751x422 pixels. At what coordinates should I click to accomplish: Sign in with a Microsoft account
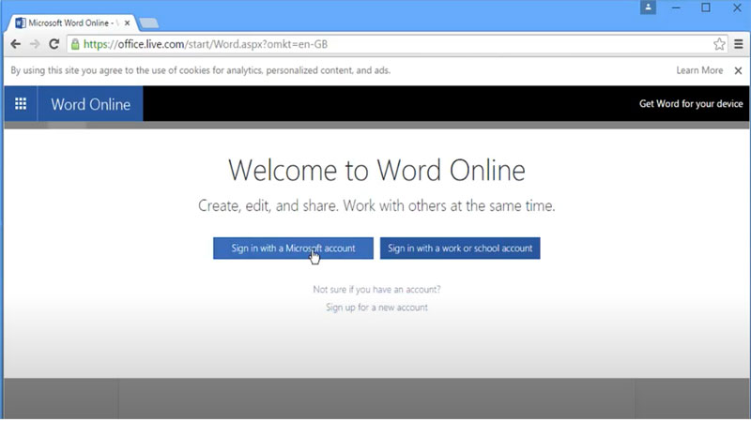[293, 249]
